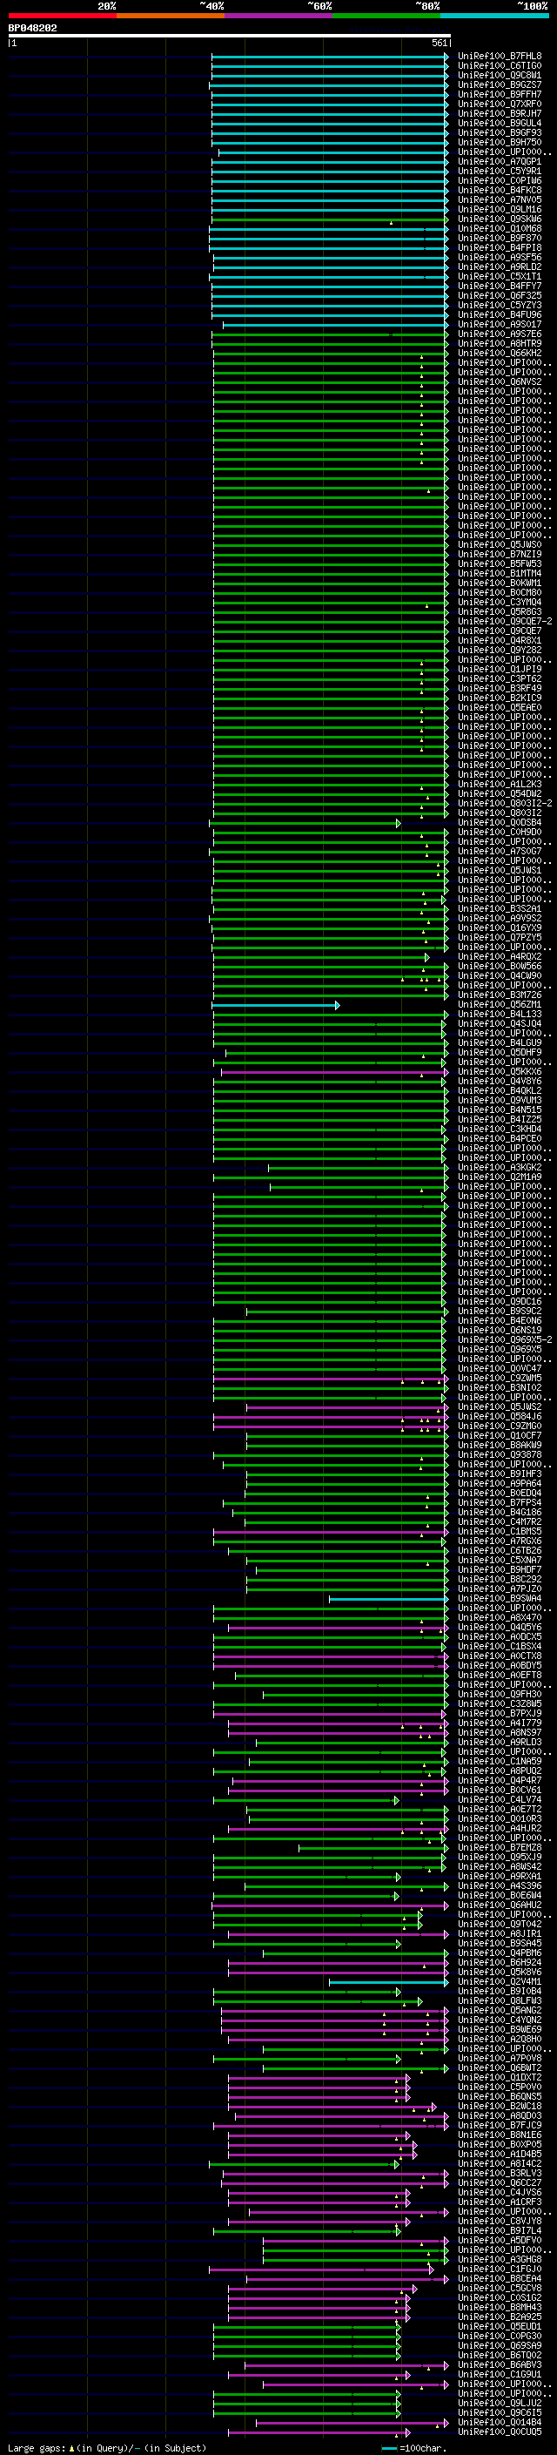Select hit label UniRef100_Q0CUQ5
Screen dimensions: 557x2455
tap(500, 2432)
